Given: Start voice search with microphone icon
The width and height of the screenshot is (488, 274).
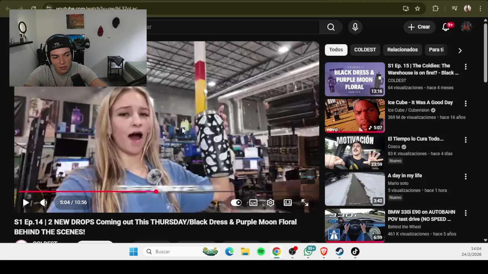Looking at the screenshot, I should 355,27.
